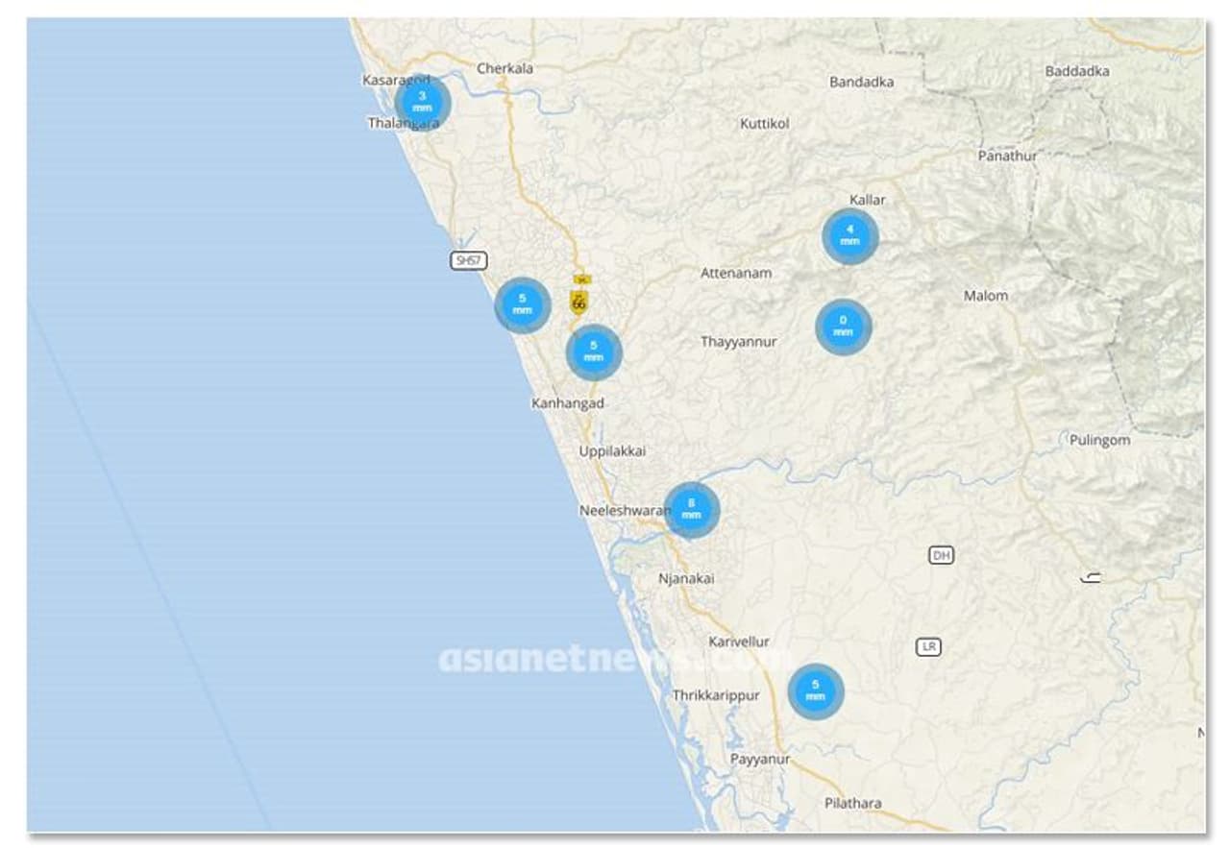The image size is (1230, 848).
Task: Click the Pilathara label
Action: coord(852,803)
